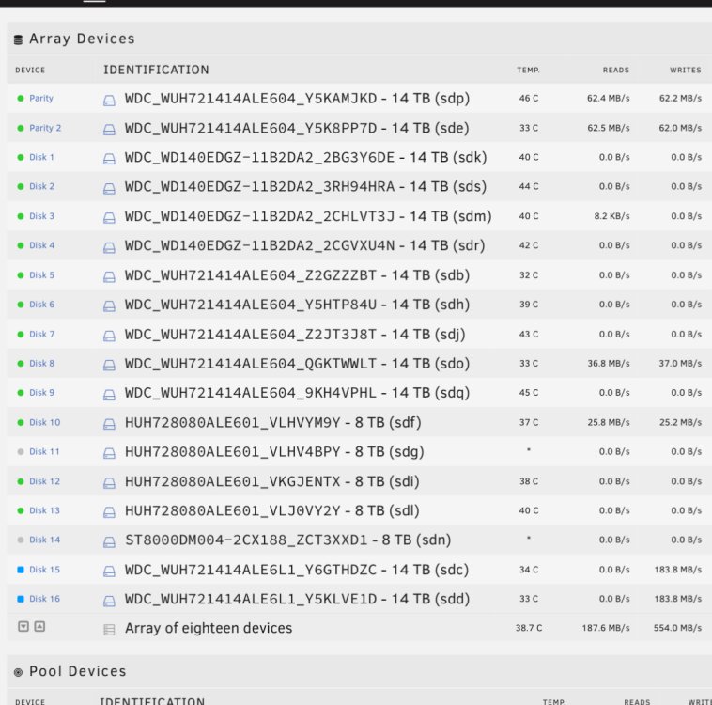Click the Array Devices READS column header
712x705 pixels.
click(616, 70)
